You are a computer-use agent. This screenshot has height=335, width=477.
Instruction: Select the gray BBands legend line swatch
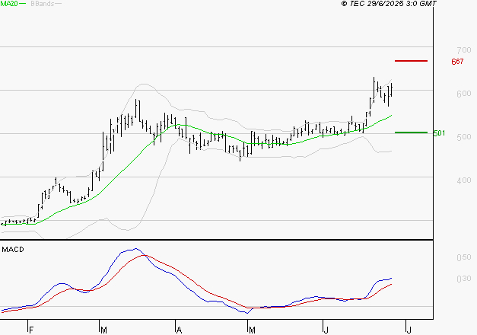58,4
